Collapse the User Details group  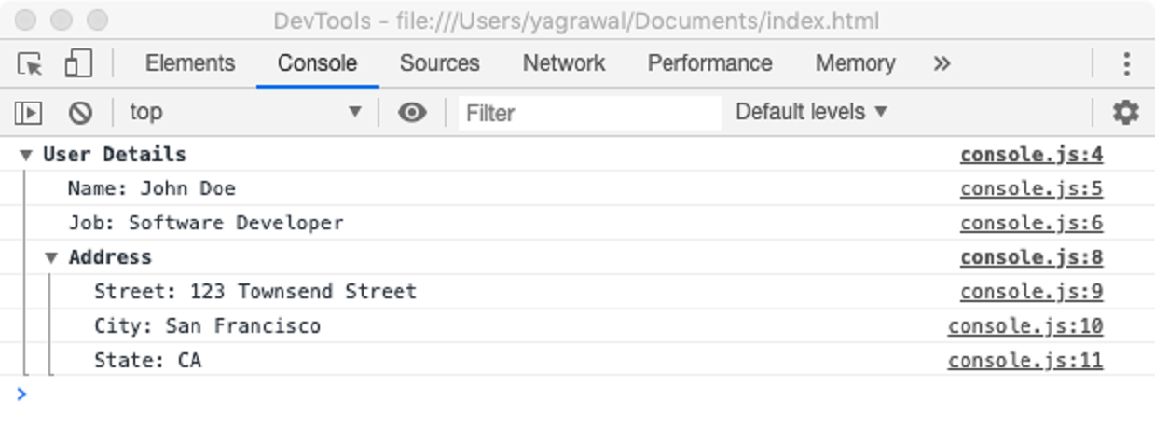(x=26, y=155)
